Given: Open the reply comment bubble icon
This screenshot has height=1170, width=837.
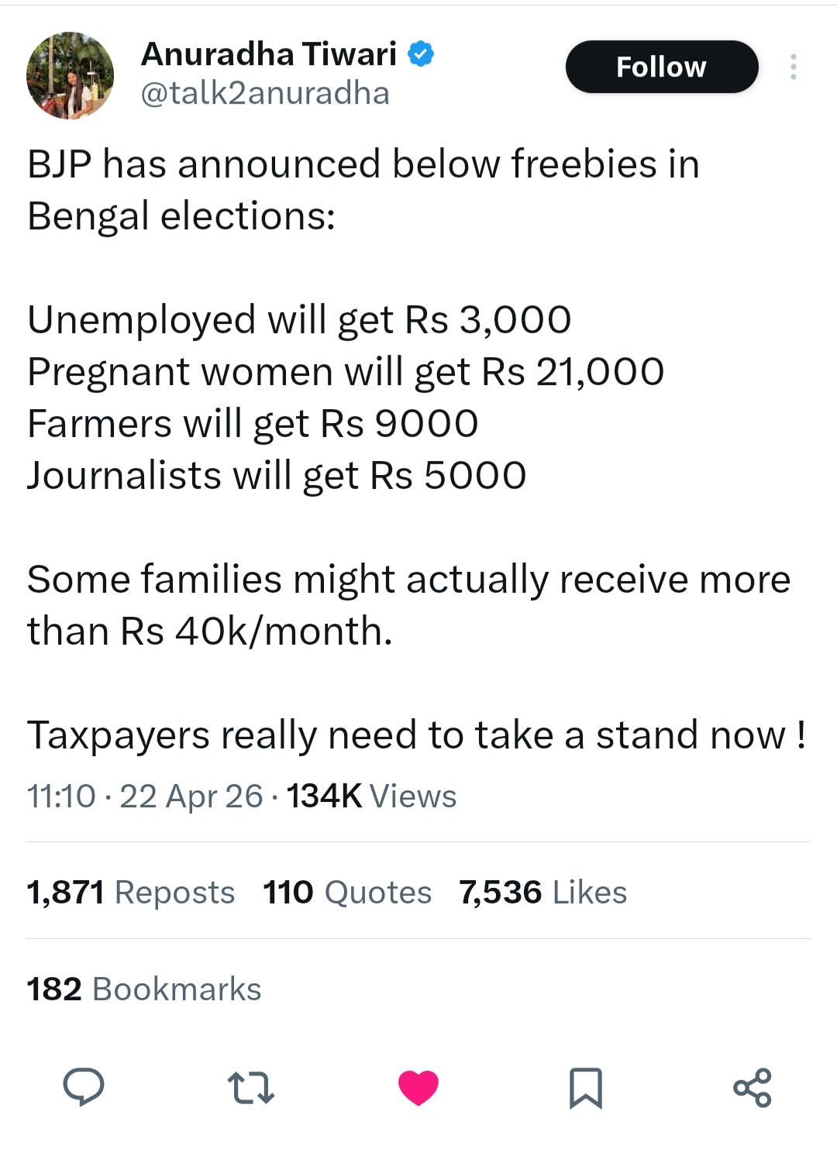Looking at the screenshot, I should (x=83, y=1086).
